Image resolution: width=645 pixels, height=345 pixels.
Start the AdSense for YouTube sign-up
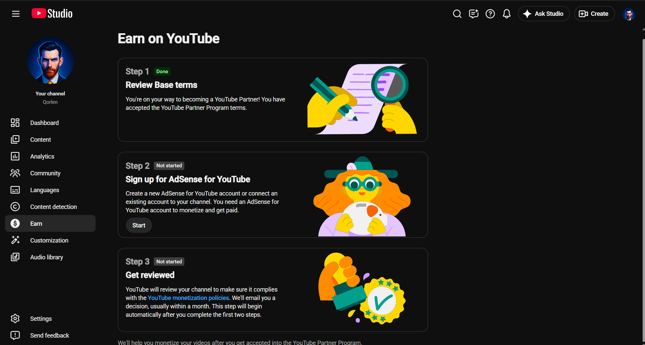pos(139,225)
